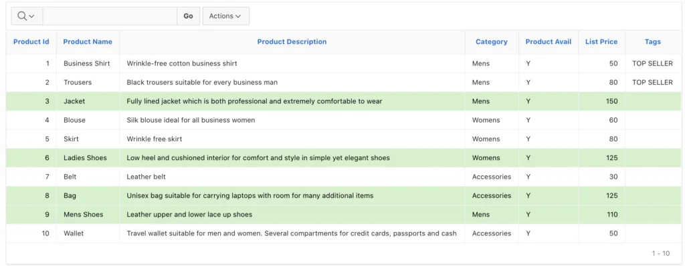Viewport: 685px width, 266px height.
Task: Click the Tags column header
Action: pos(653,42)
